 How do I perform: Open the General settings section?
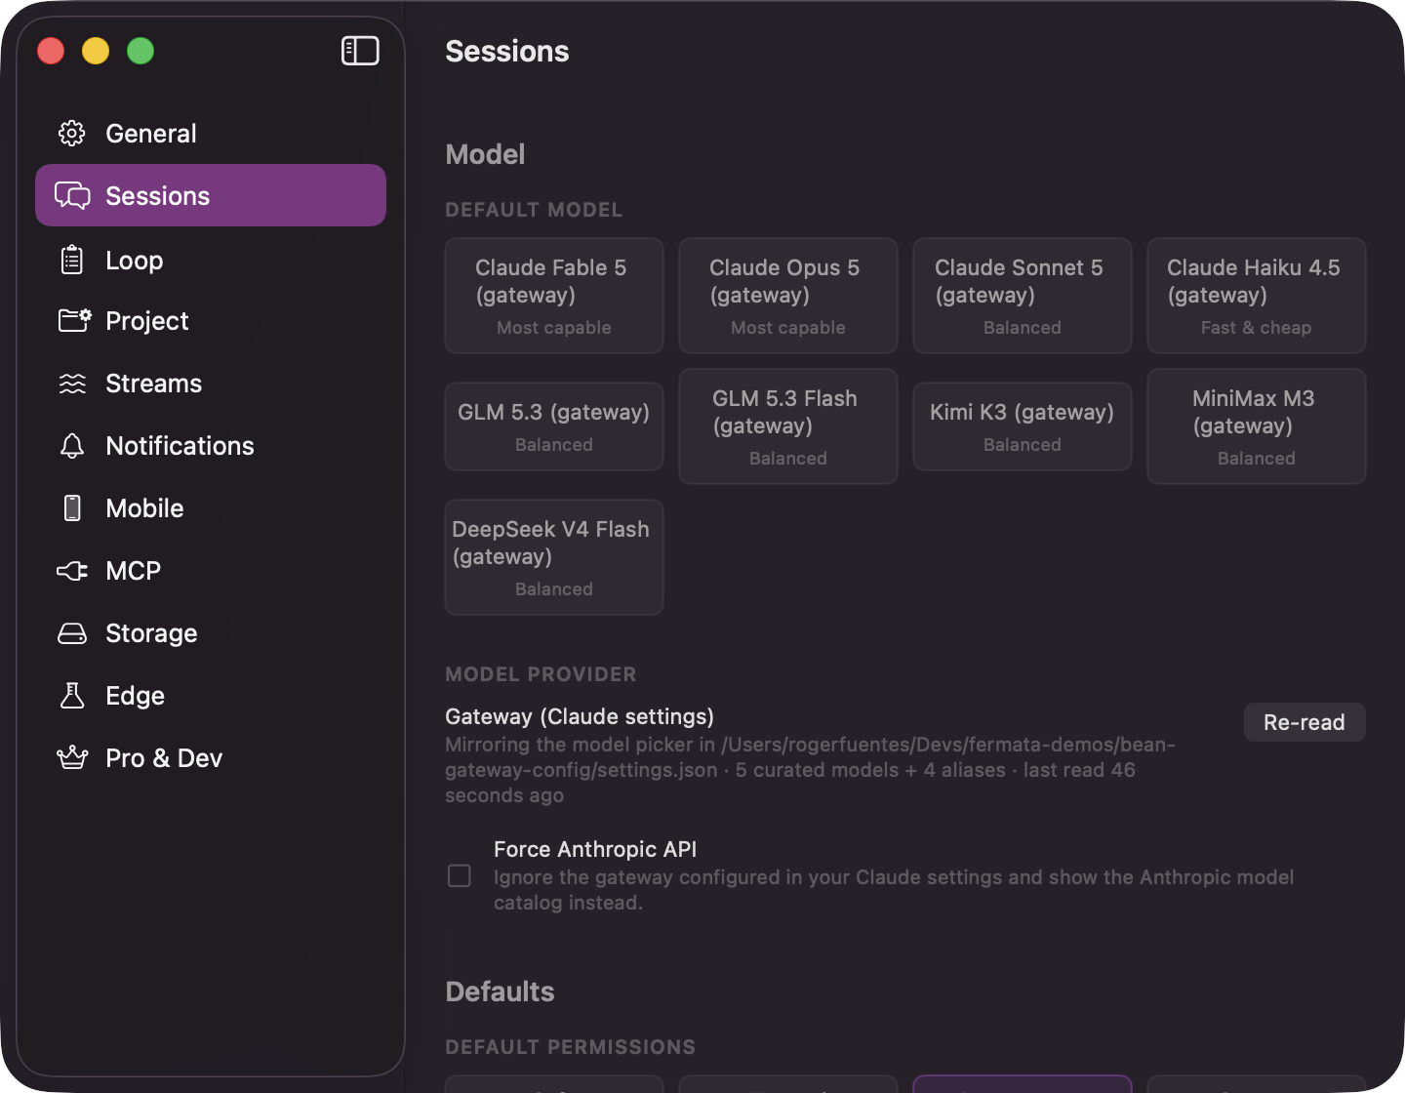point(211,134)
